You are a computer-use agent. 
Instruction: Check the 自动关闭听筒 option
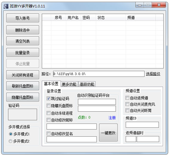pos(127,110)
